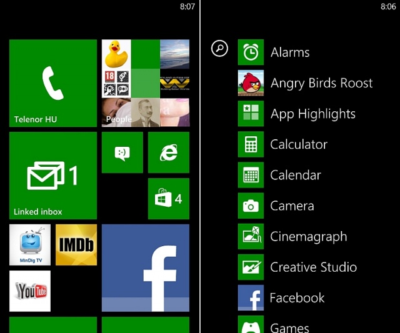Open the MinDig TV tile
The image size is (400, 333).
click(30, 245)
